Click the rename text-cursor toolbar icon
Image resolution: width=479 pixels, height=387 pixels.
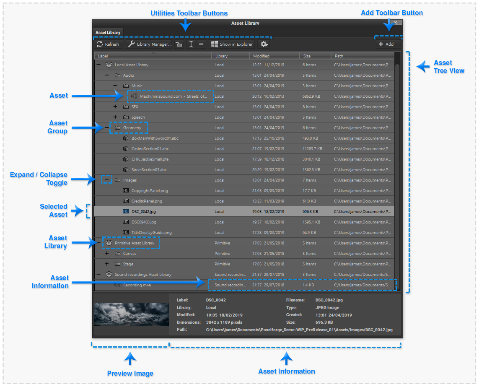coord(191,44)
